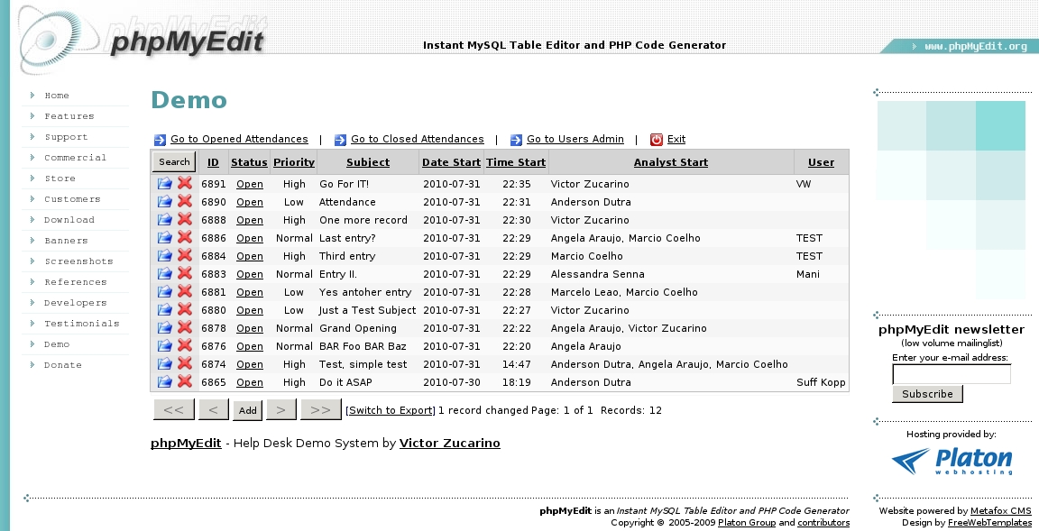This screenshot has height=531, width=1039.
Task: Open Donate in the sidebar menu
Action: coord(63,365)
